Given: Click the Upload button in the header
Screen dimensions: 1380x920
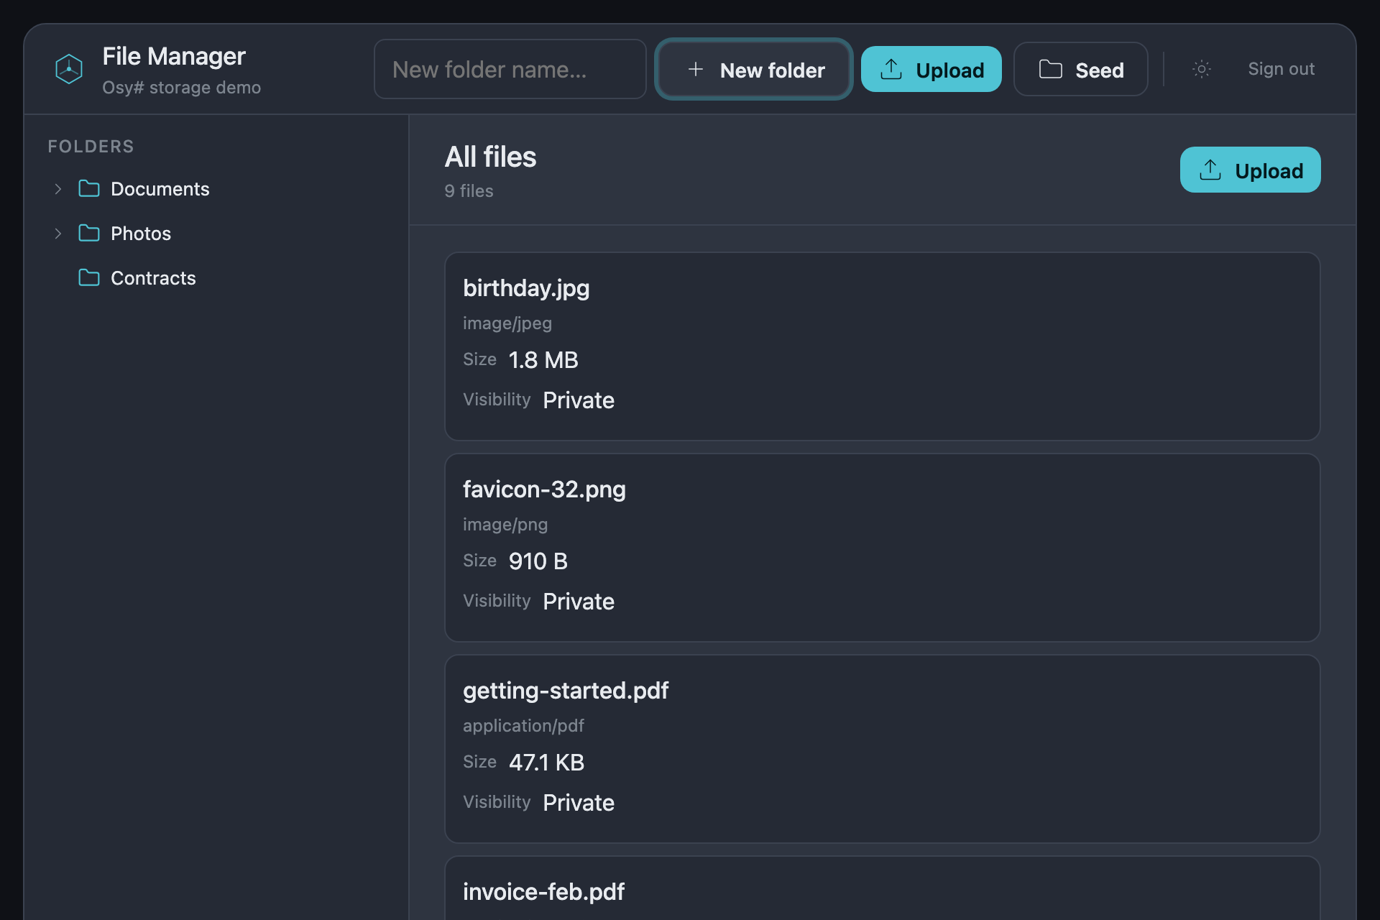Looking at the screenshot, I should point(931,69).
